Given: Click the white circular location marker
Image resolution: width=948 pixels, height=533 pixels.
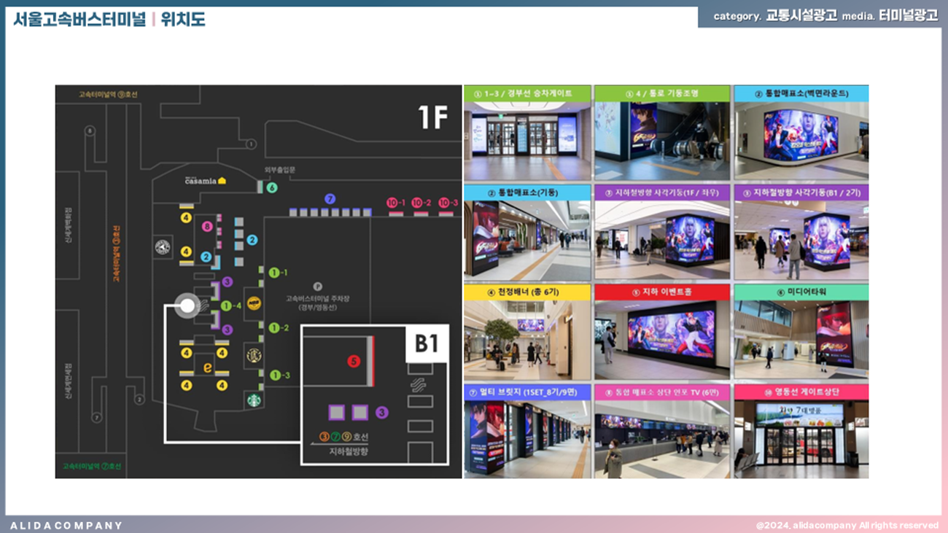Looking at the screenshot, I should pyautogui.click(x=187, y=306).
